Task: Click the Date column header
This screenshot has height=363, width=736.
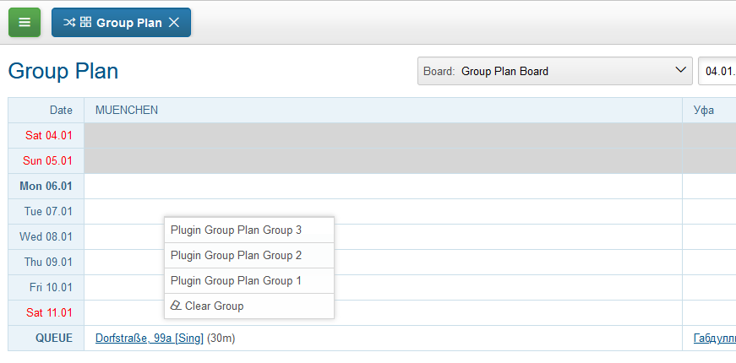Action: (x=61, y=111)
